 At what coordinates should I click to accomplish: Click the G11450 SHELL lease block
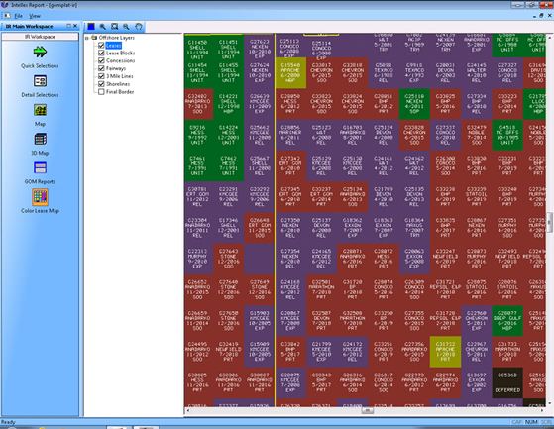[197, 50]
